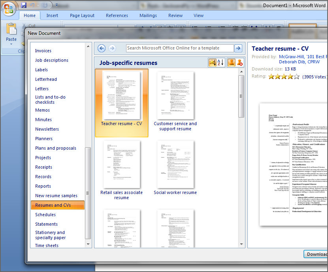
Task: Select the Planners category
Action: 44,139
